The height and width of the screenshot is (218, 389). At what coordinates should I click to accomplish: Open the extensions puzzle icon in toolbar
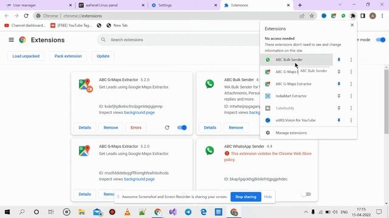(353, 16)
